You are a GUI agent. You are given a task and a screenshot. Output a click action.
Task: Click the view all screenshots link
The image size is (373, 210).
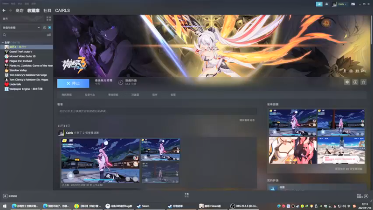[348, 169]
